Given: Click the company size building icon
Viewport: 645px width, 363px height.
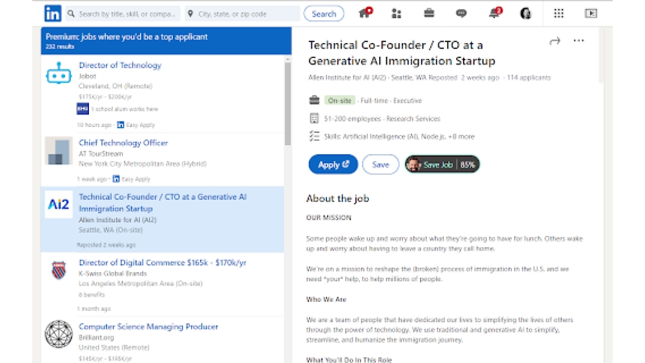Looking at the screenshot, I should pos(314,119).
